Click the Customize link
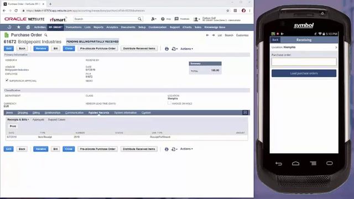Image resolution: width=354 pixels, height=199 pixels. [242, 35]
